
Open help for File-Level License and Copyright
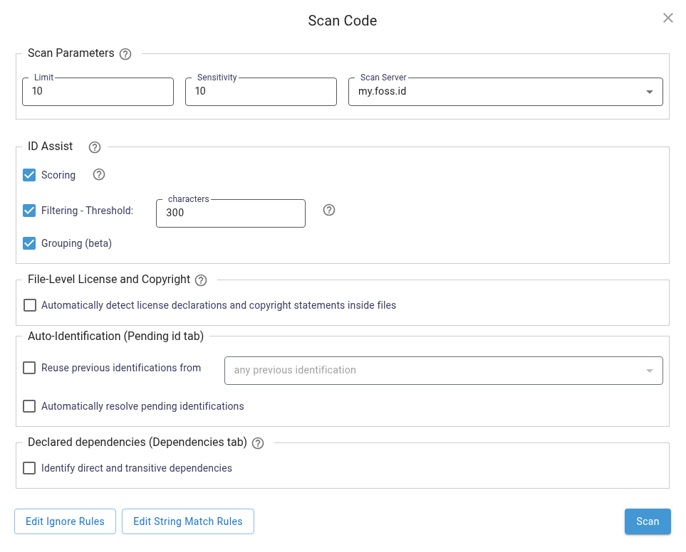coord(201,280)
